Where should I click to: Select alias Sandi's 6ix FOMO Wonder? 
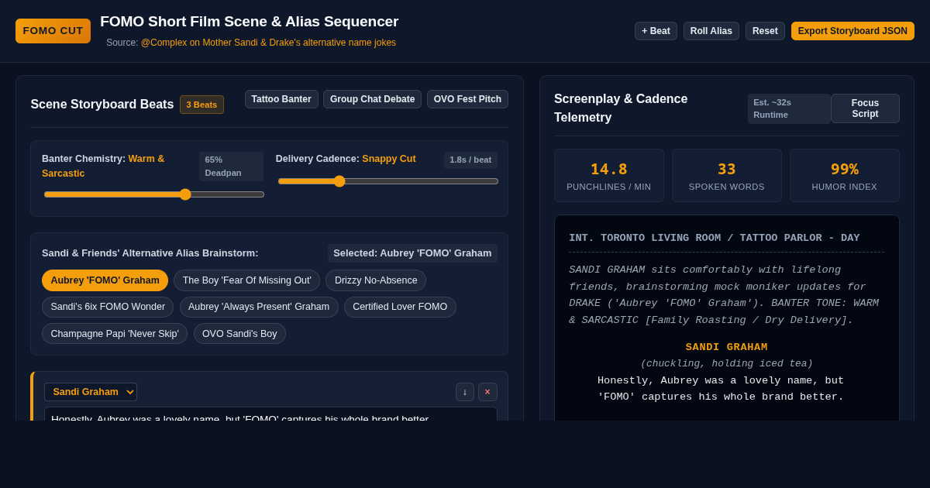(108, 307)
